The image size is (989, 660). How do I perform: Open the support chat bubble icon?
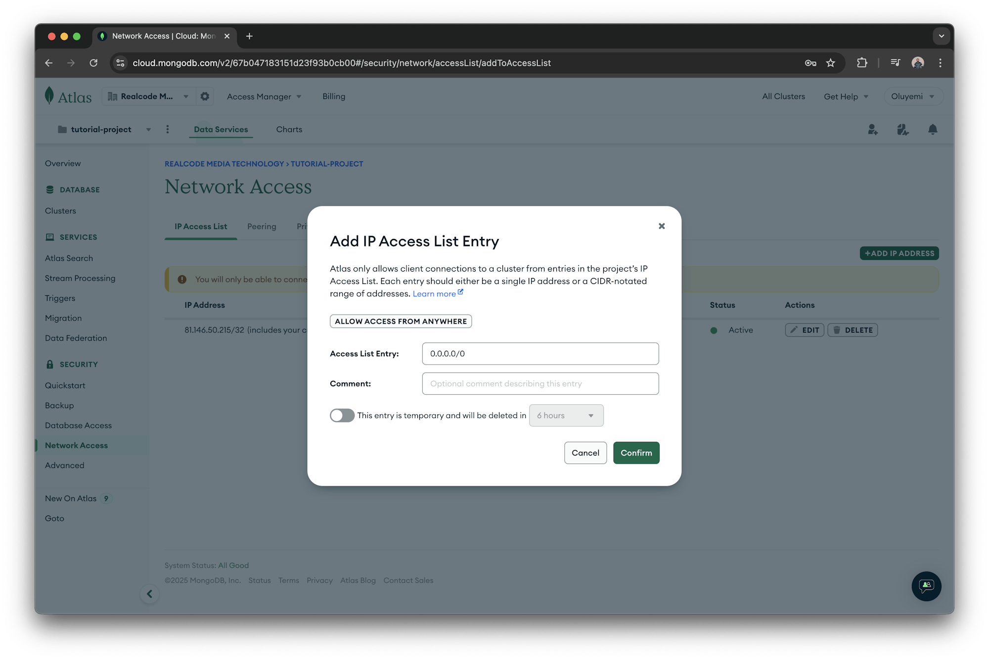coord(926,586)
